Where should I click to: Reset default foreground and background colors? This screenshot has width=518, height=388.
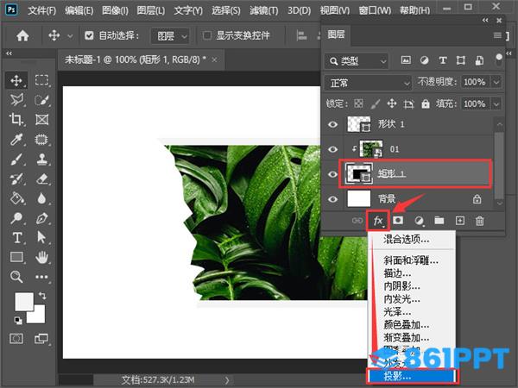click(x=18, y=320)
